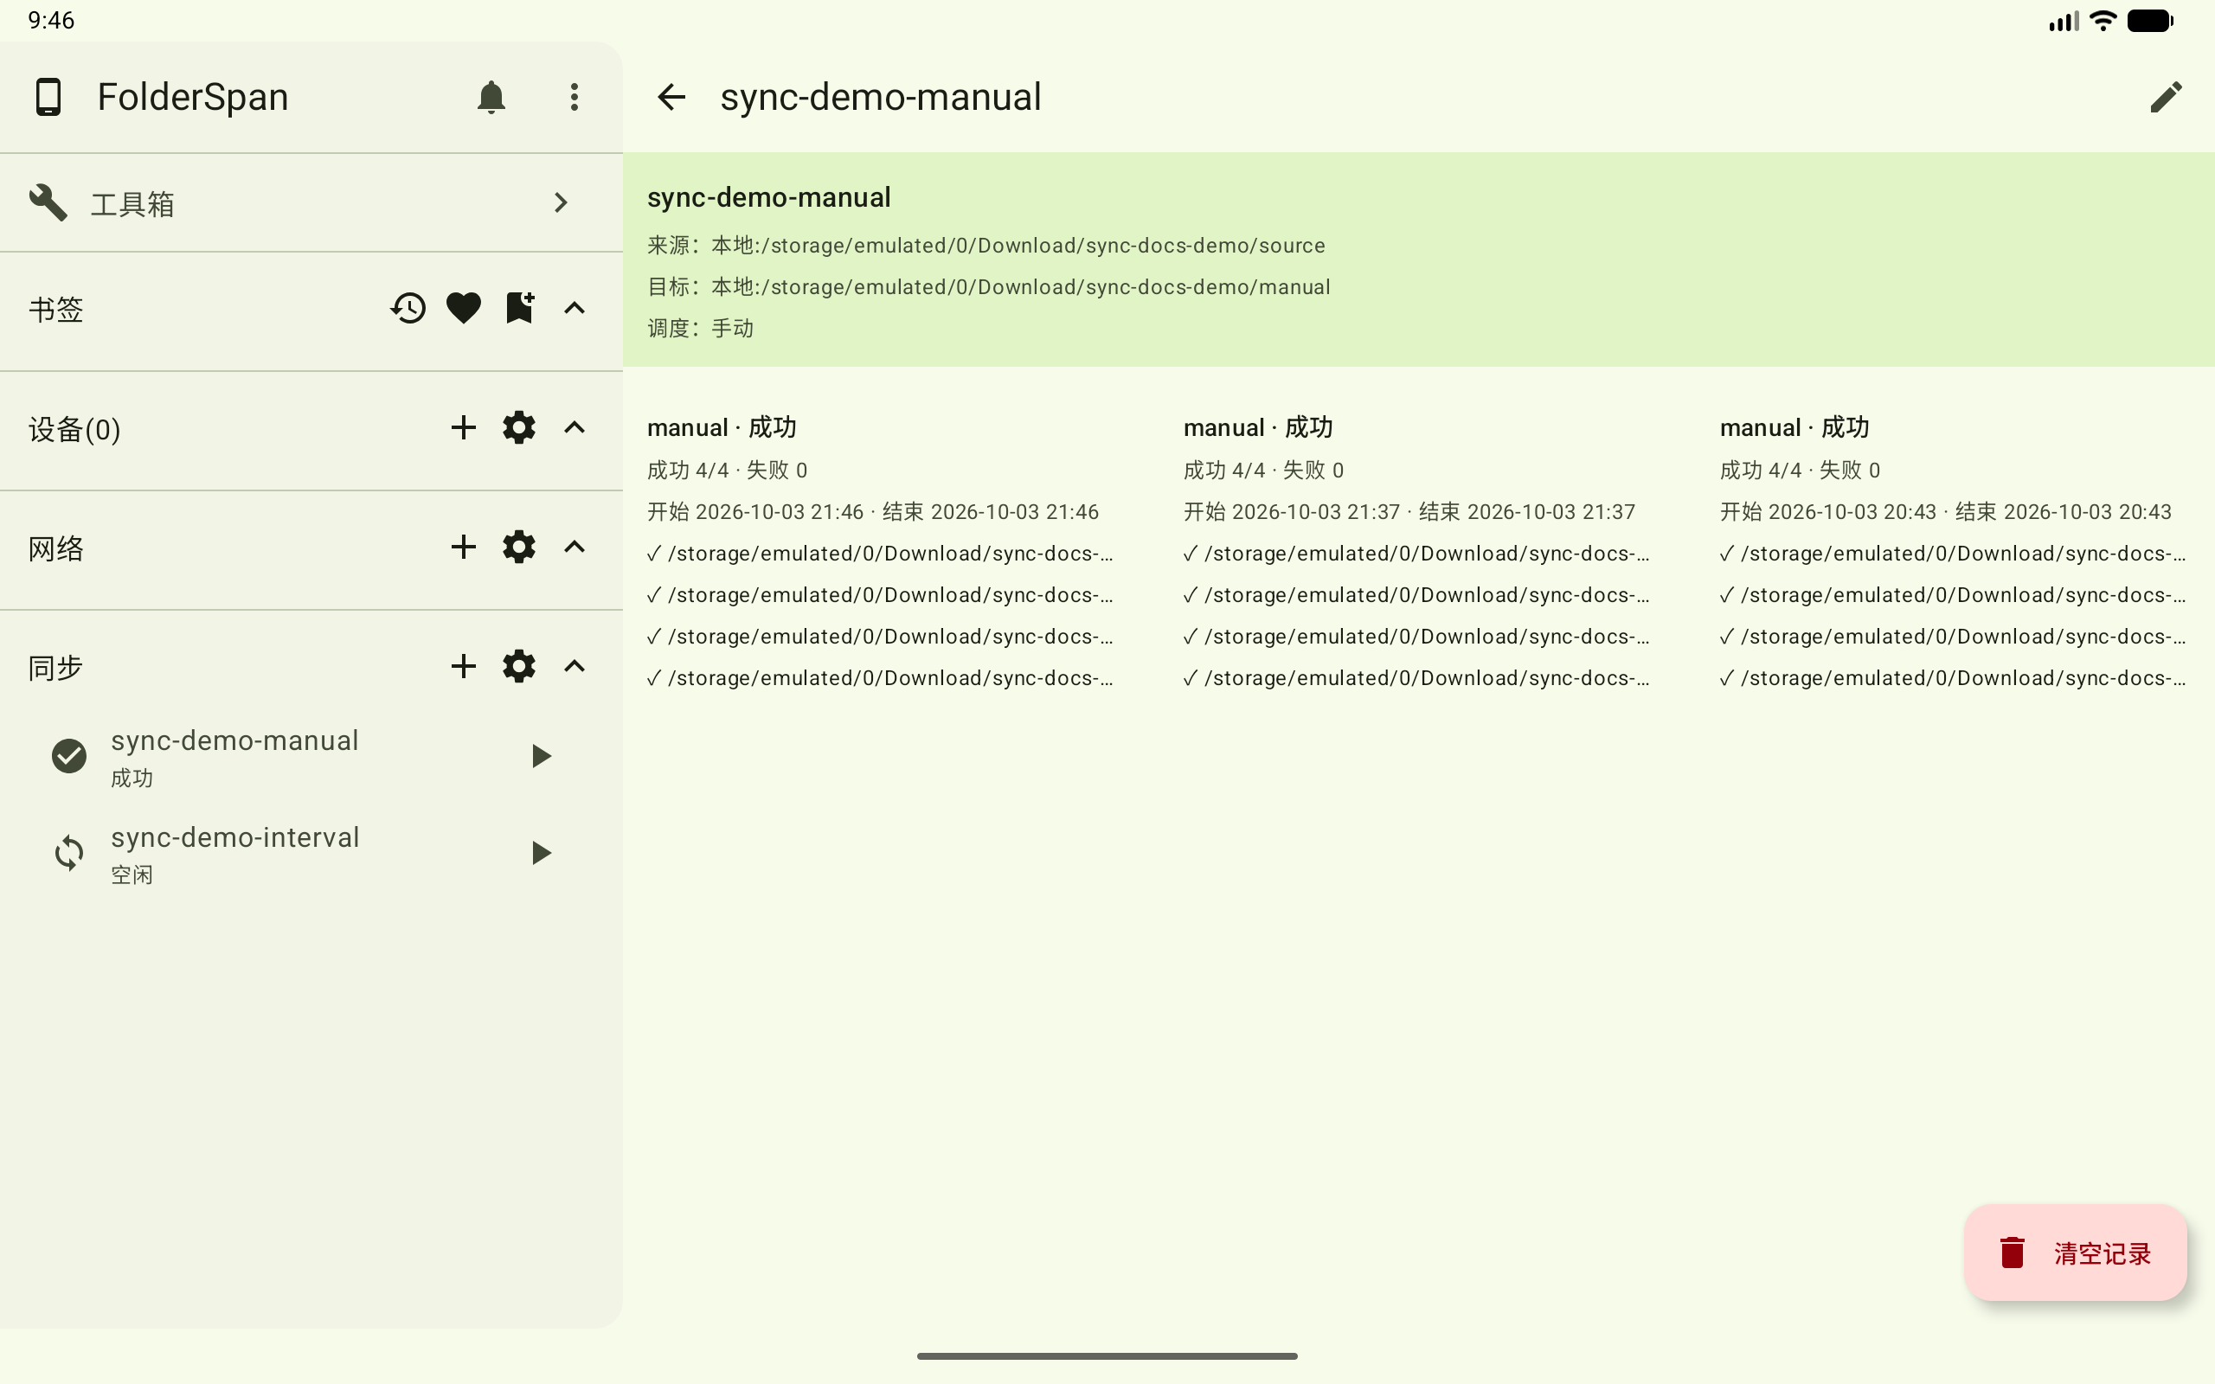This screenshot has height=1384, width=2215.
Task: Click the 调度：手动 schedule line
Action: pyautogui.click(x=700, y=328)
